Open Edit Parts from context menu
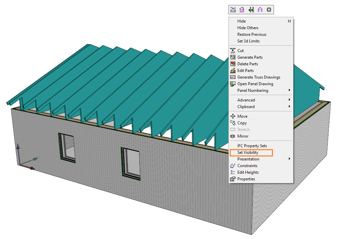The image size is (338, 239). click(245, 71)
